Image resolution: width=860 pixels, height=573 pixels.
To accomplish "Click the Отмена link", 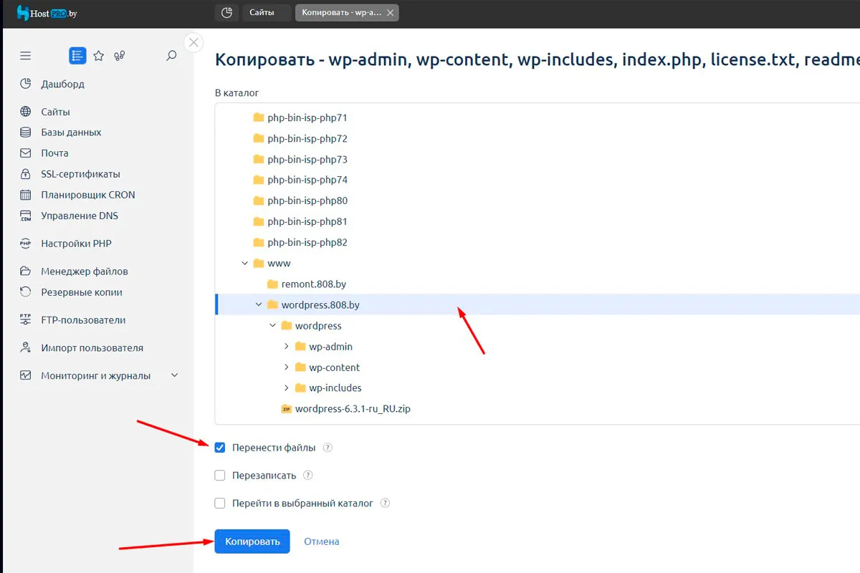I will (x=321, y=541).
